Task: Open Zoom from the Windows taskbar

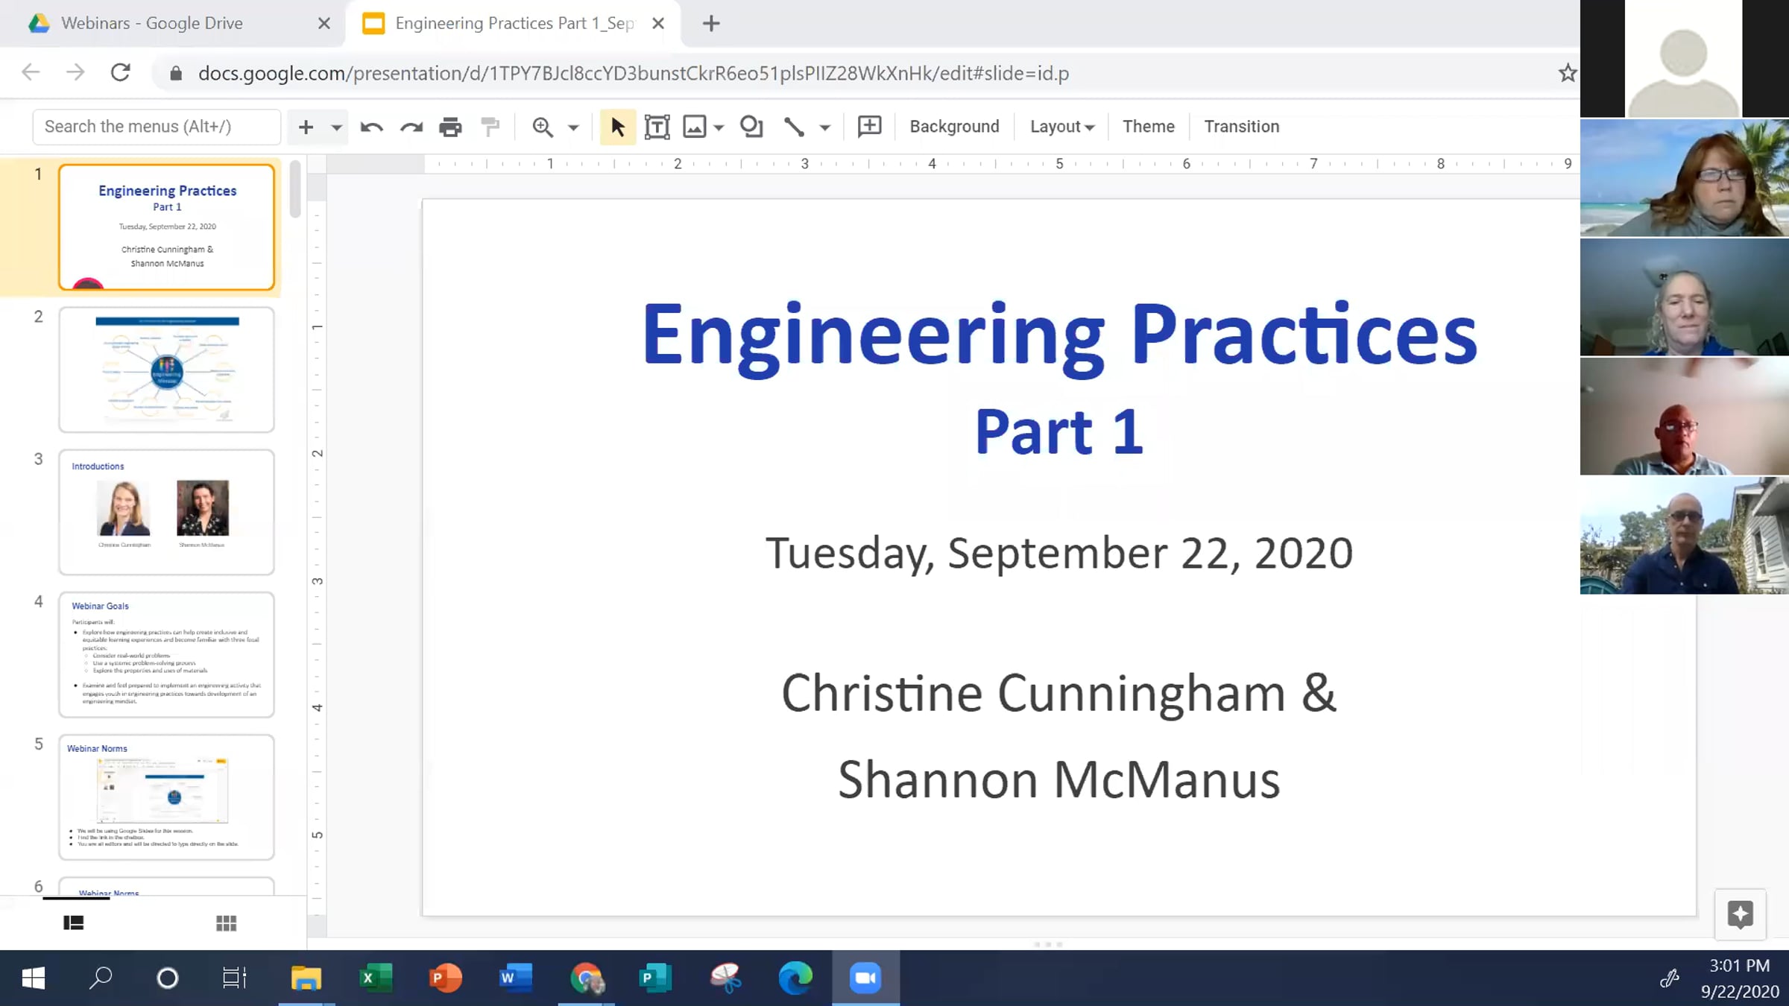Action: pyautogui.click(x=865, y=978)
